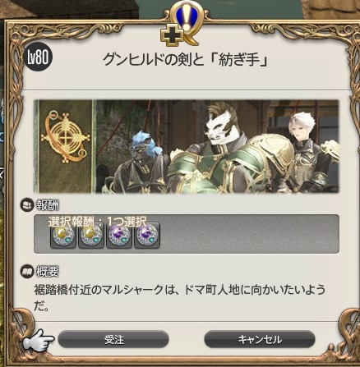Click the blue exclamation quest marker icon
The image size is (360, 367).
coord(187,19)
